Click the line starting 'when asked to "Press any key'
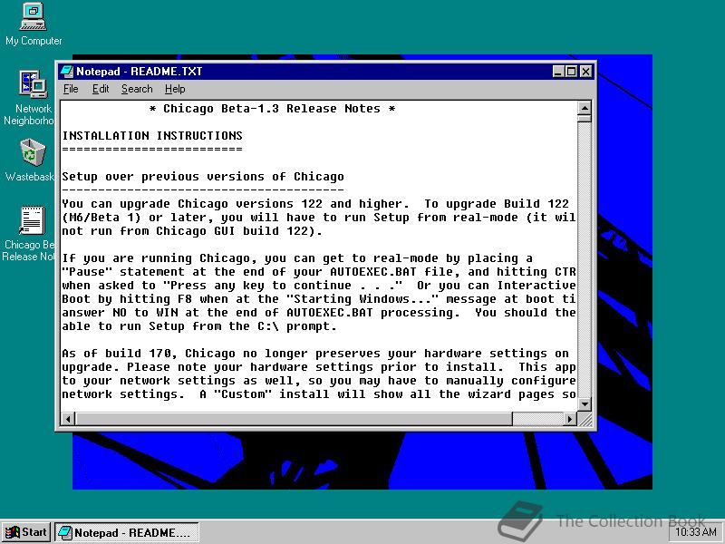The width and height of the screenshot is (725, 544). click(x=319, y=286)
